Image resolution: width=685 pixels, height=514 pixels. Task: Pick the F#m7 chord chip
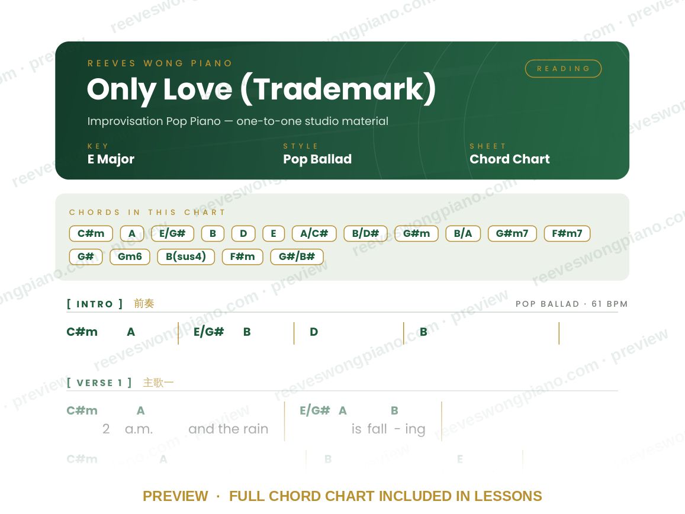click(x=567, y=233)
